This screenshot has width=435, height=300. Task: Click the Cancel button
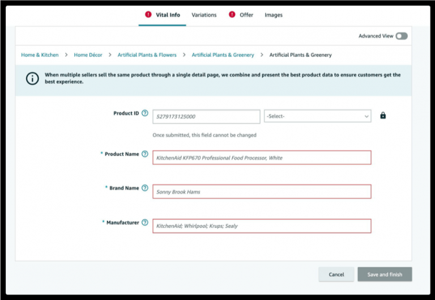336,274
